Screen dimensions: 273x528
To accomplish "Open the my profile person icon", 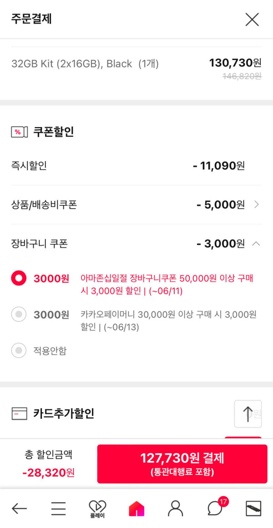I will tap(175, 508).
